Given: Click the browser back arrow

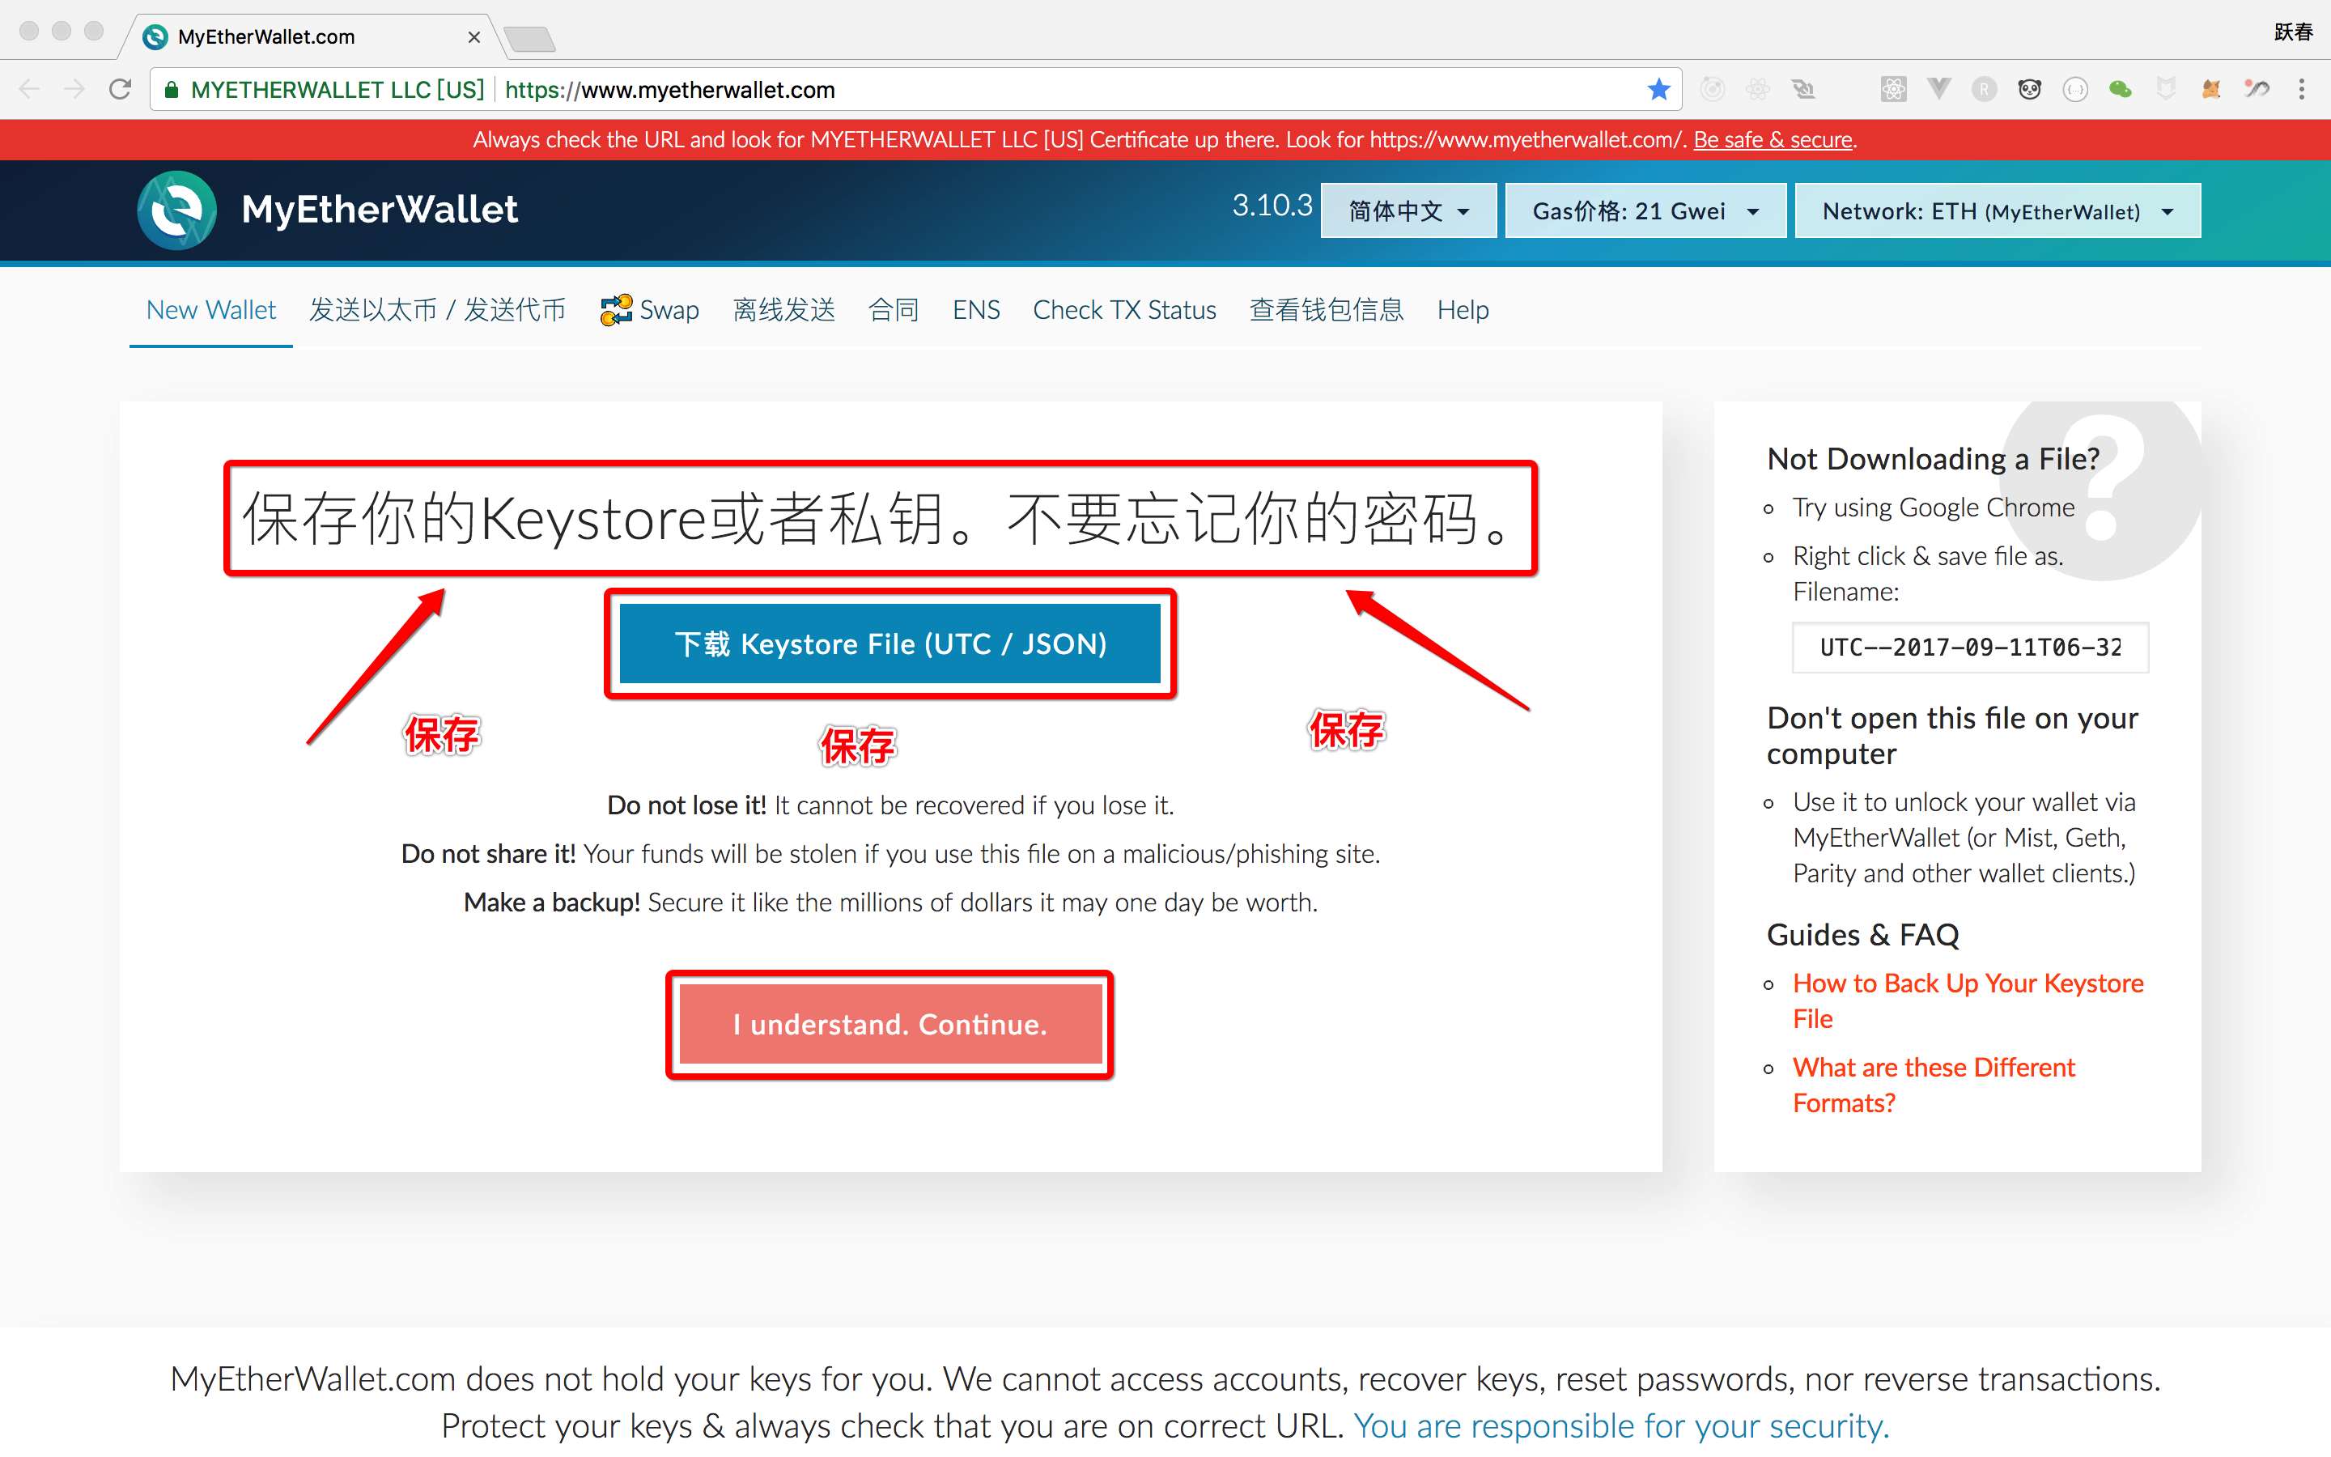Looking at the screenshot, I should [30, 90].
